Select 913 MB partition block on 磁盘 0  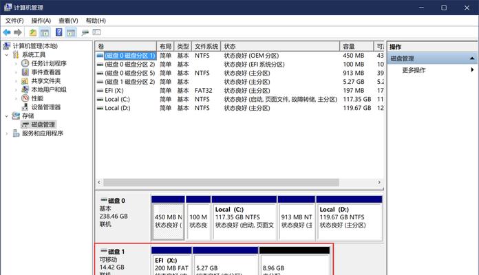tap(297, 218)
